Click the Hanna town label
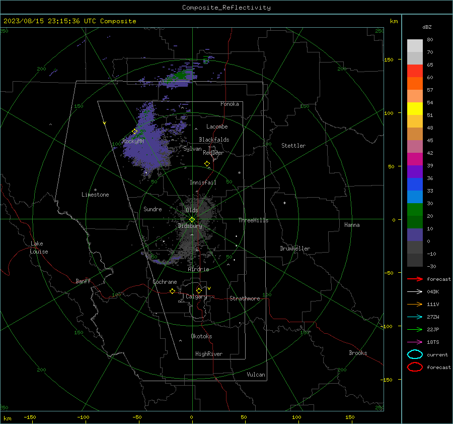453x424 pixels. point(352,225)
